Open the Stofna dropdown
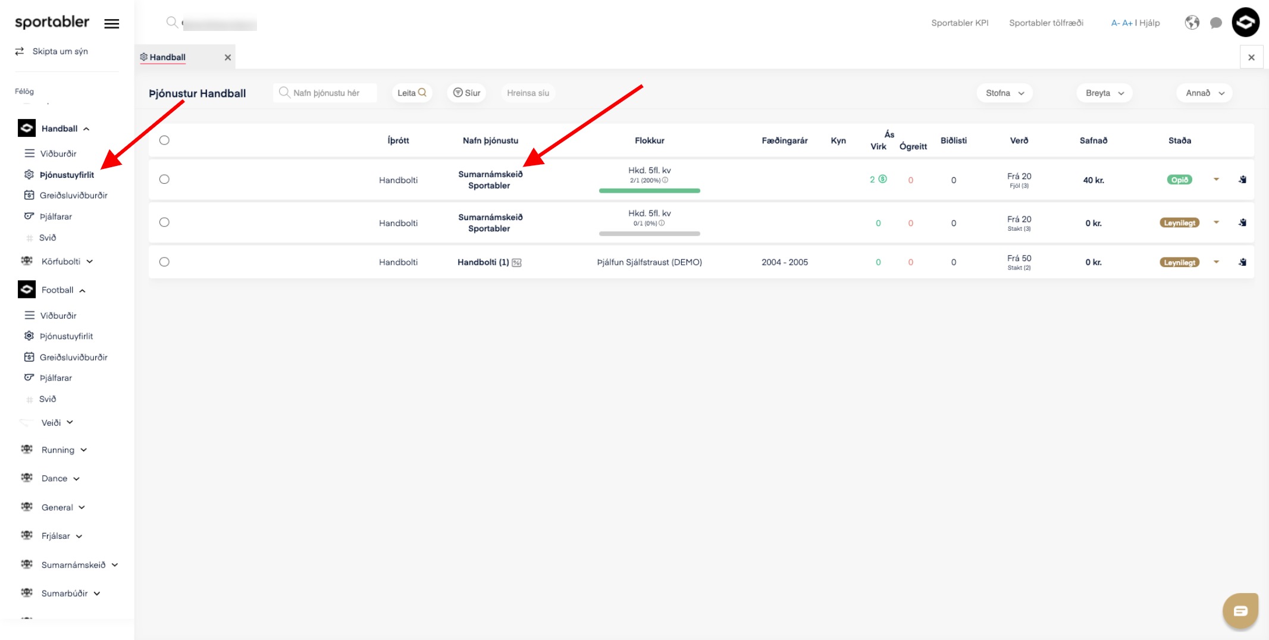This screenshot has width=1269, height=640. (x=1005, y=93)
